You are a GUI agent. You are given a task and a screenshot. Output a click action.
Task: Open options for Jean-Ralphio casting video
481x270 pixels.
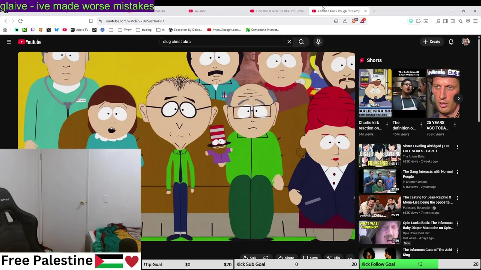[457, 198]
